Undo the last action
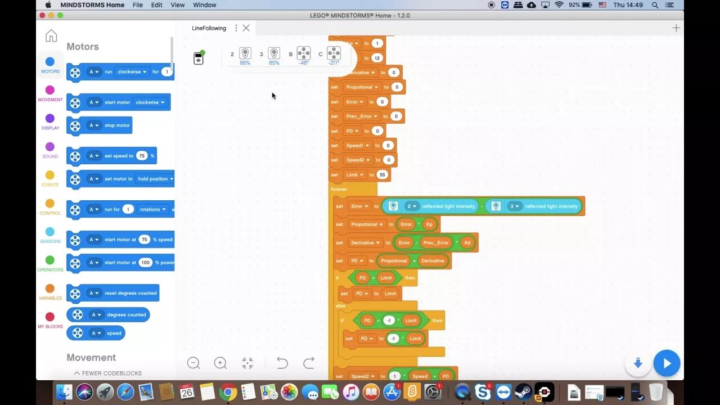The width and height of the screenshot is (720, 405). pyautogui.click(x=282, y=363)
